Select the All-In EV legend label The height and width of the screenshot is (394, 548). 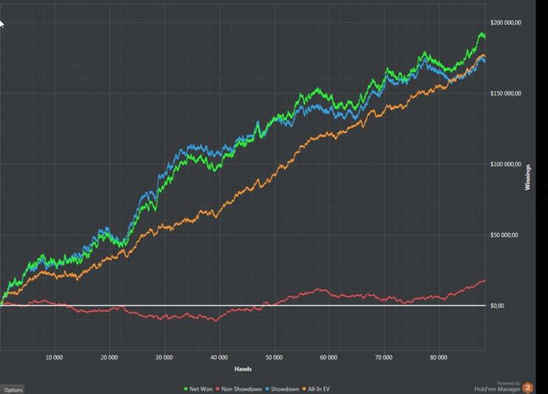coord(319,389)
